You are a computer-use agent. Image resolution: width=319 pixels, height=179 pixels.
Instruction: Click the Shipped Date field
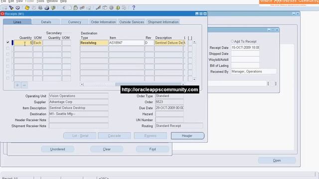tap(245, 54)
